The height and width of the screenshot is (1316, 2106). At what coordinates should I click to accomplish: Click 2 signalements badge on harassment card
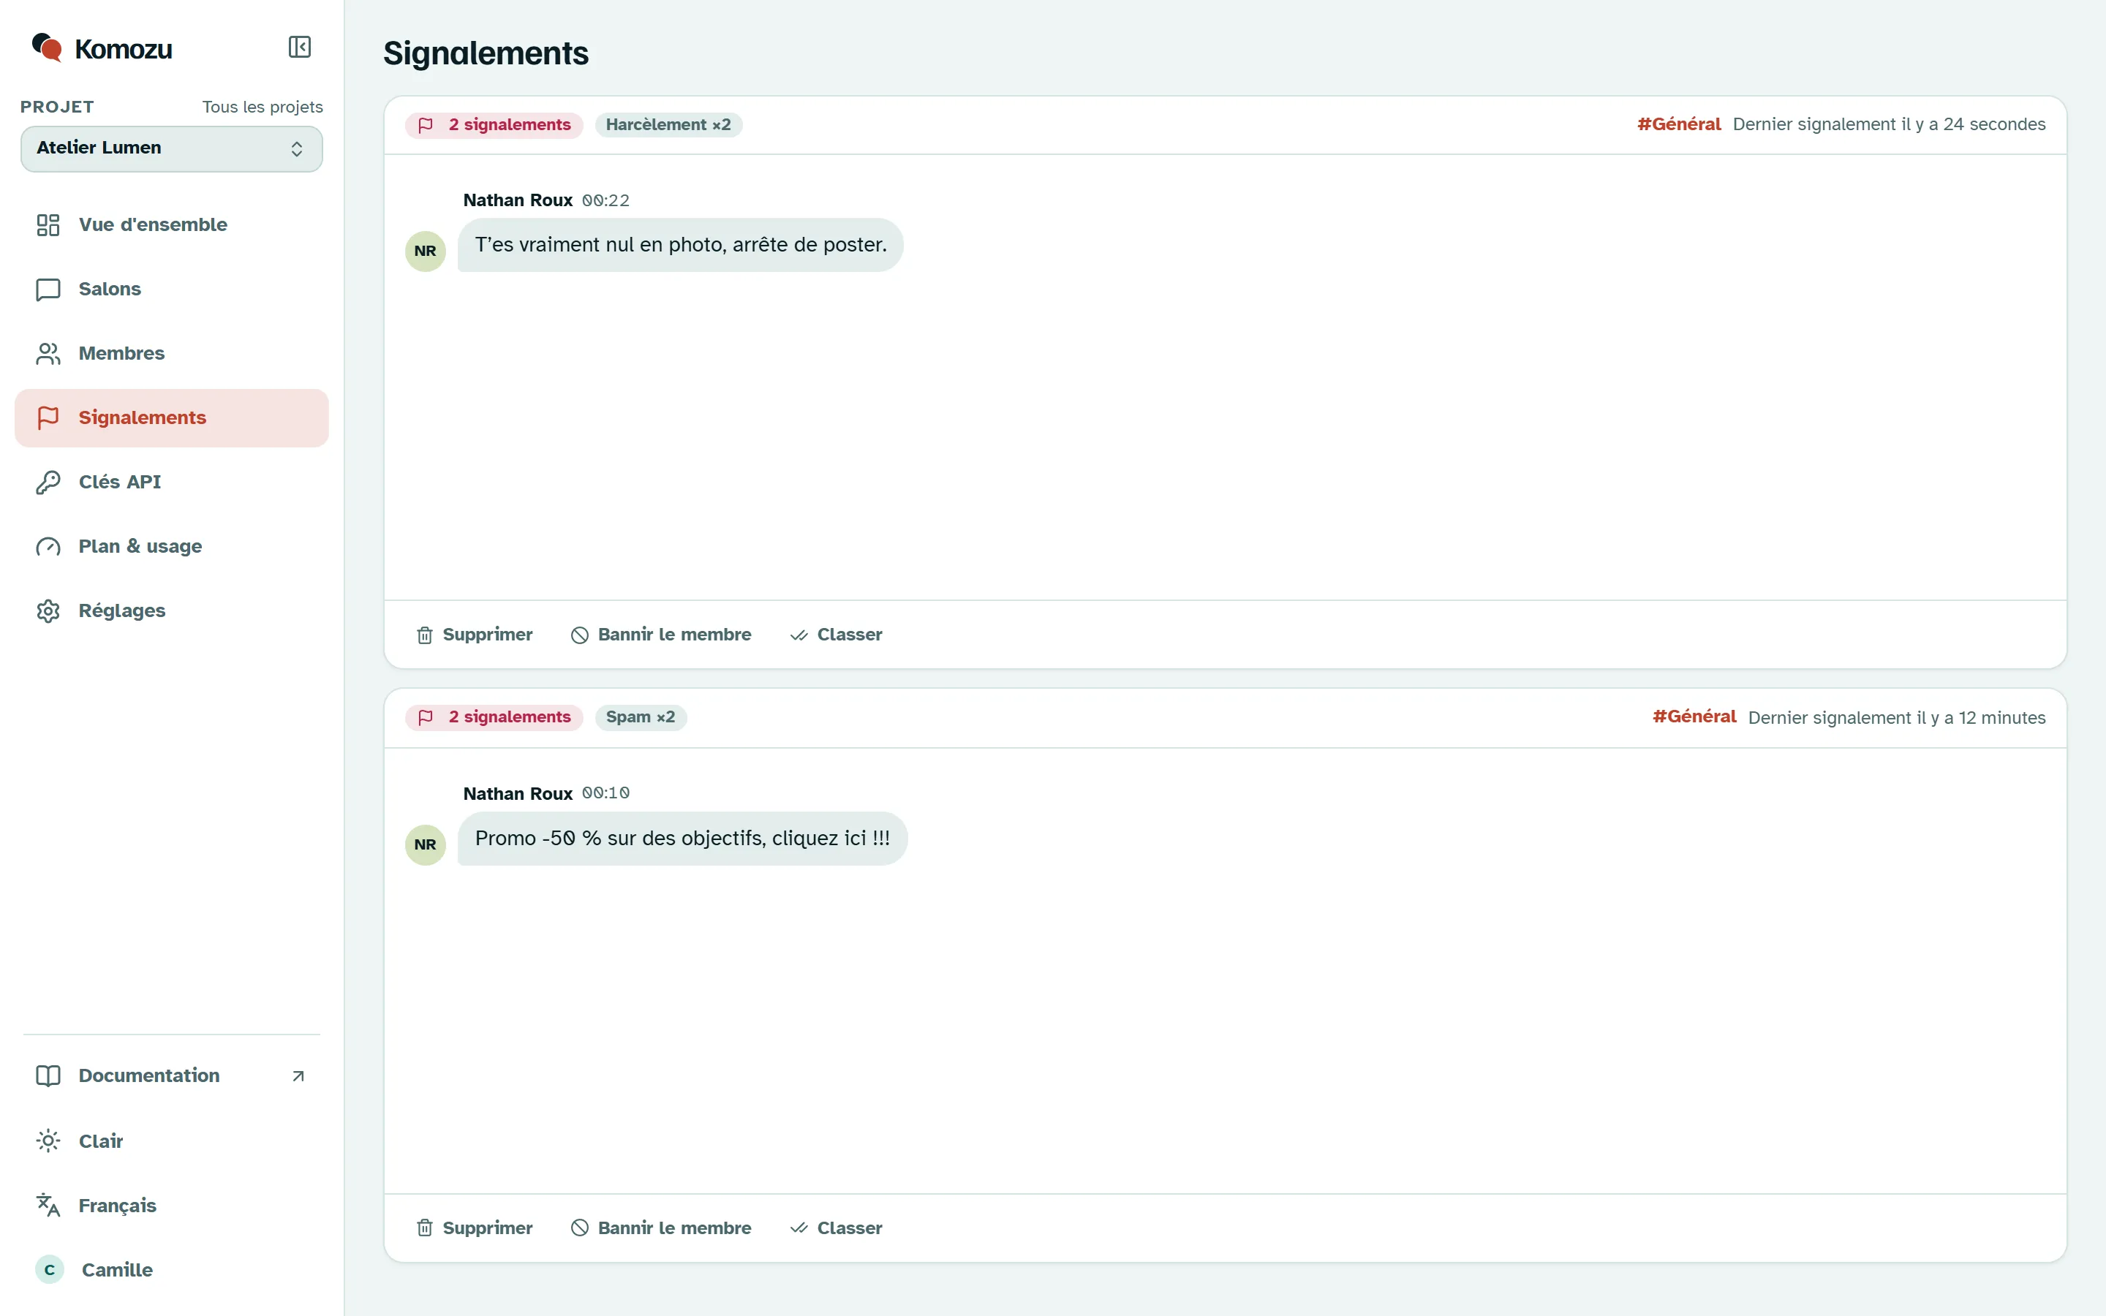pos(494,124)
